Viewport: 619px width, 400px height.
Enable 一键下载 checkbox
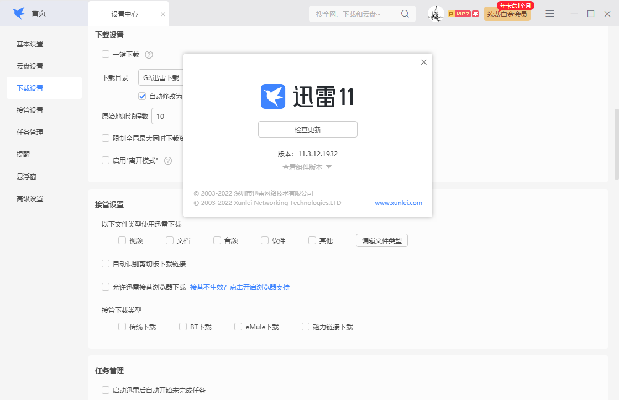pos(105,54)
